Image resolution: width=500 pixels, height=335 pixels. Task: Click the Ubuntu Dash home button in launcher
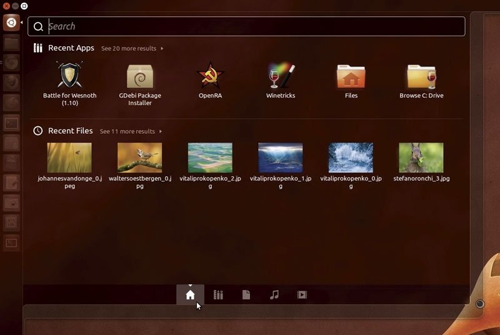(x=11, y=22)
